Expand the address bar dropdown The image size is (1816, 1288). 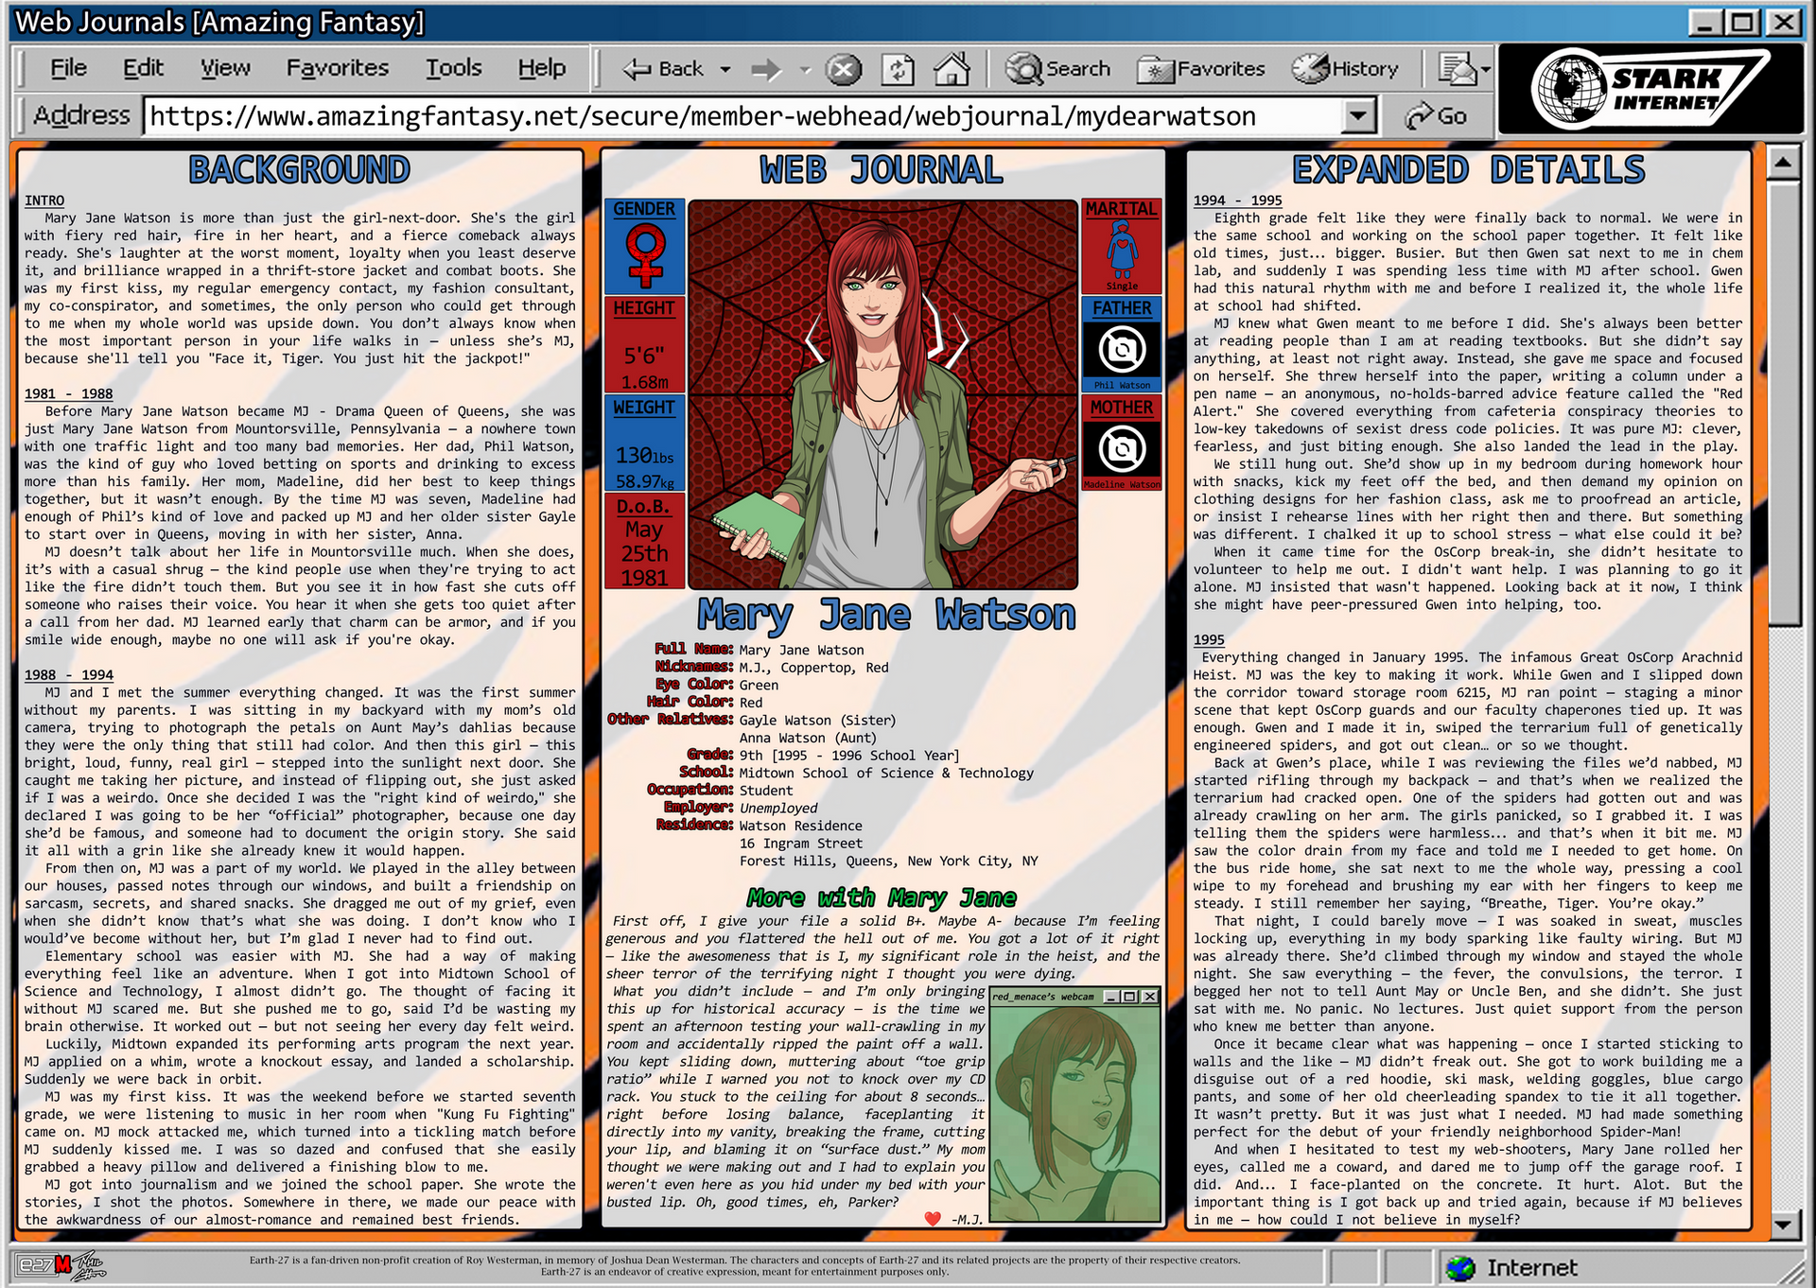(1358, 116)
